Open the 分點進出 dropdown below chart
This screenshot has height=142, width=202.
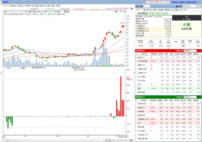13,68
